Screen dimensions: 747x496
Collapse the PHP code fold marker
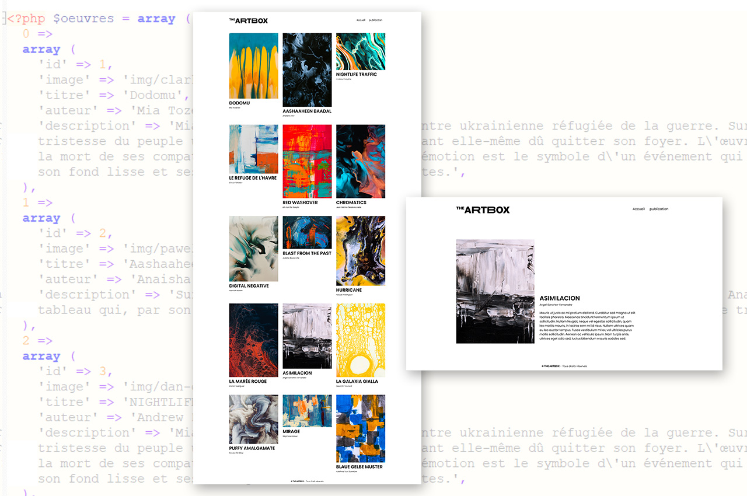click(x=3, y=19)
